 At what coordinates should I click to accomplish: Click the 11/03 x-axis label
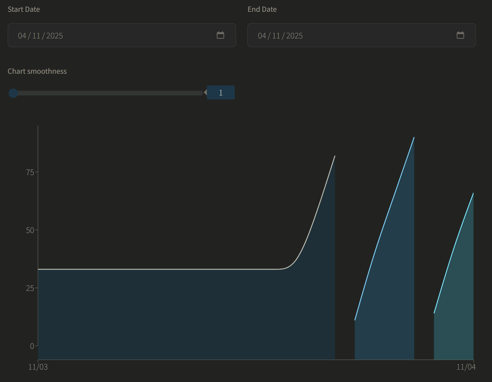pos(38,367)
